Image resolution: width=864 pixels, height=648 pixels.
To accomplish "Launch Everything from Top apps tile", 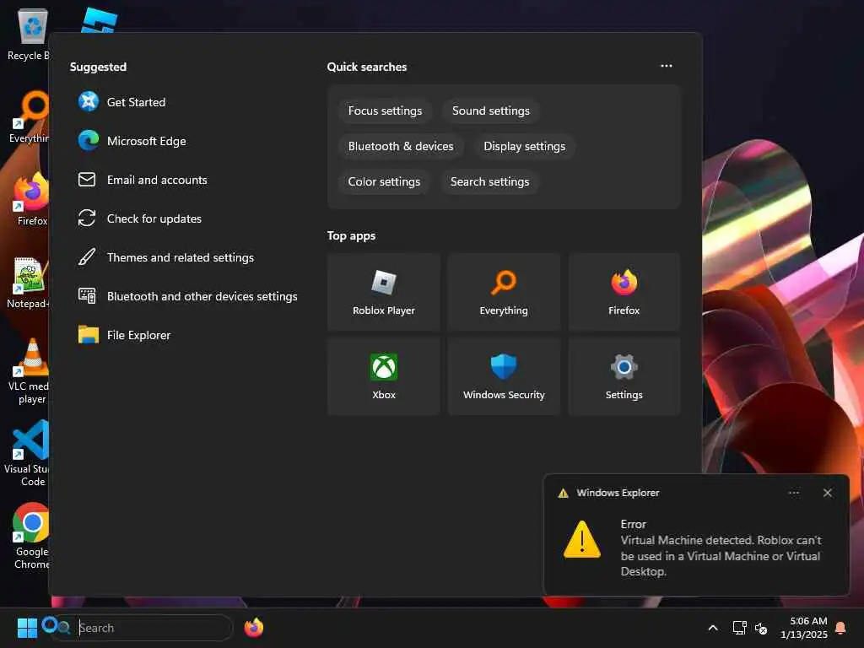I will click(504, 292).
